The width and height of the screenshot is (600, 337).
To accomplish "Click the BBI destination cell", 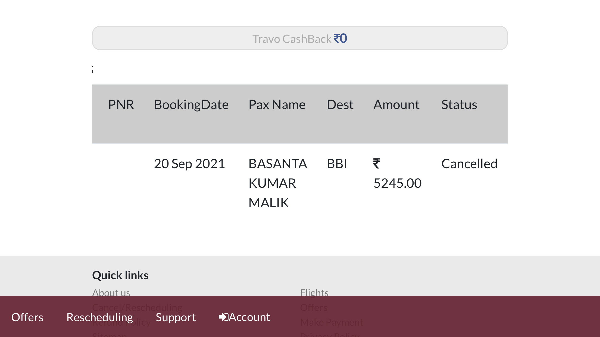I will tap(337, 164).
